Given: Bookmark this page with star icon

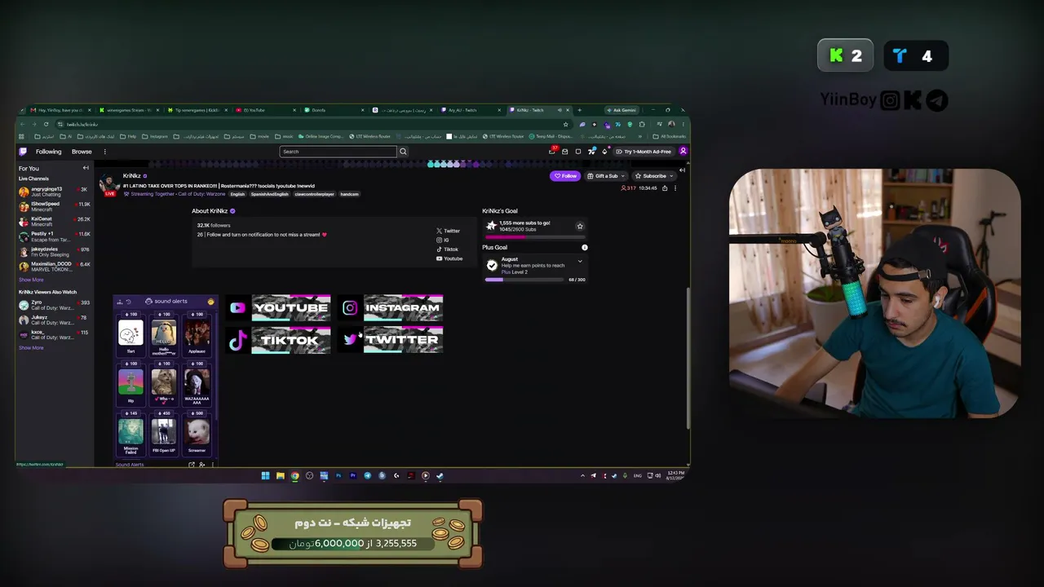Looking at the screenshot, I should click(x=565, y=124).
